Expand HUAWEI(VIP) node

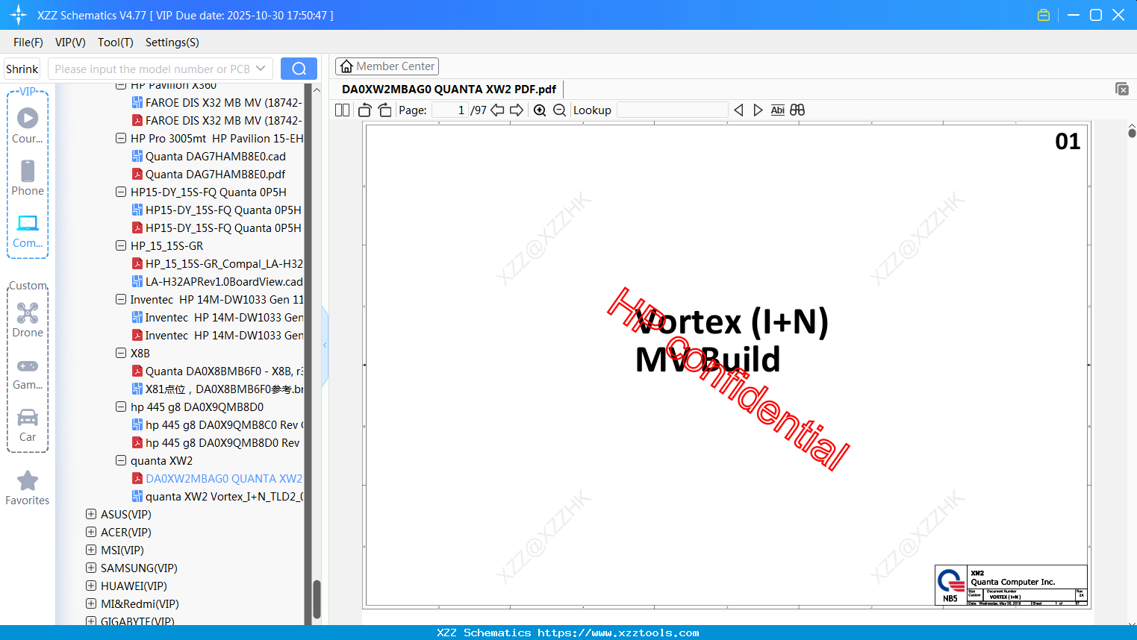(x=91, y=586)
